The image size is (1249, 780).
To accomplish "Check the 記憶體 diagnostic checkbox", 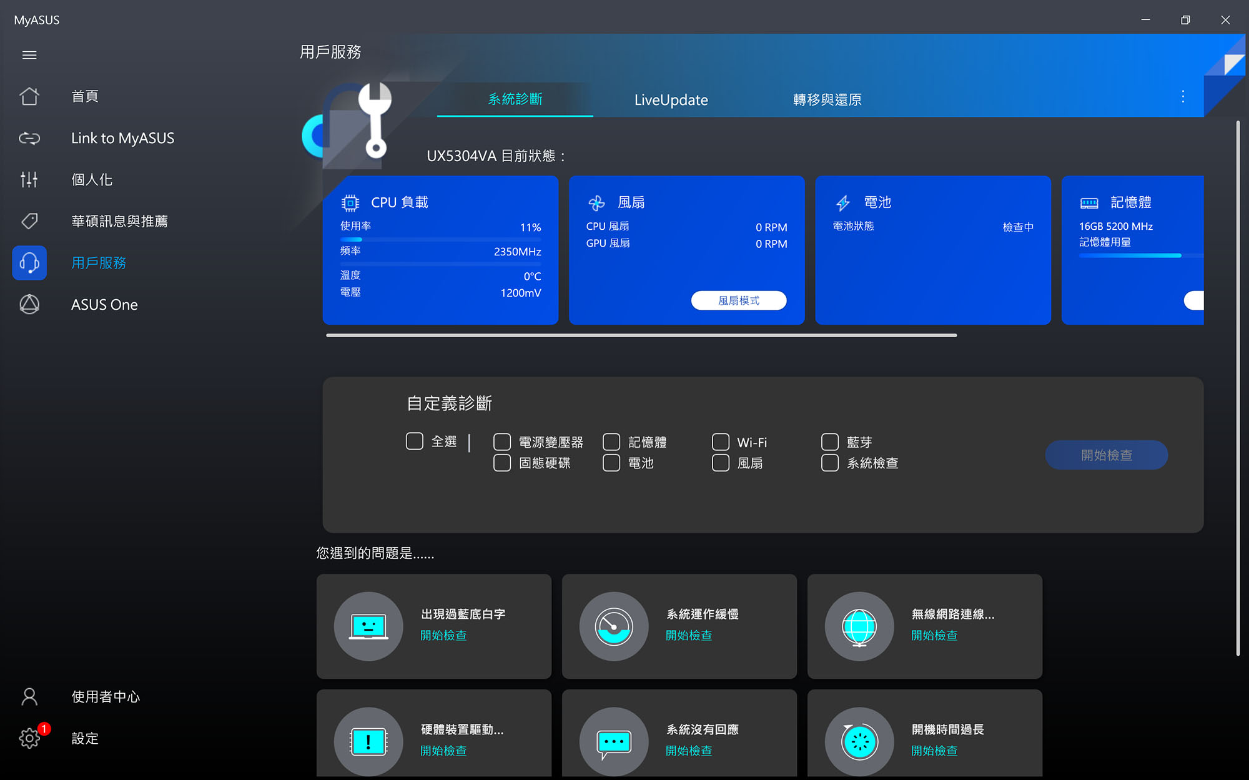I will pyautogui.click(x=611, y=442).
